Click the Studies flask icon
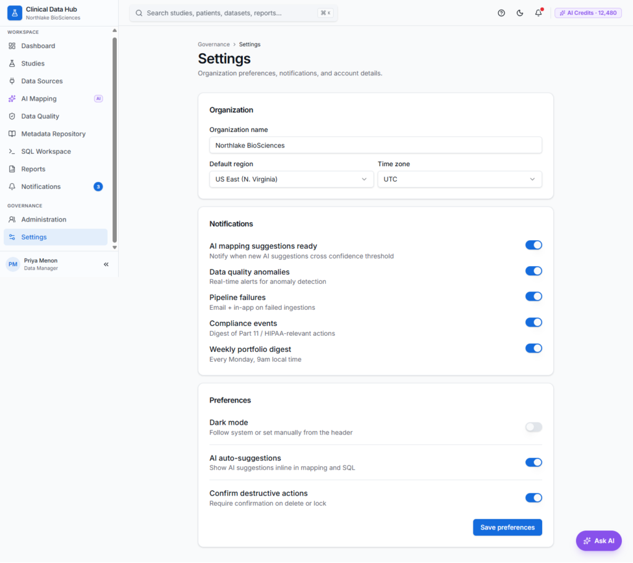Viewport: 633px width, 563px height. [x=12, y=64]
